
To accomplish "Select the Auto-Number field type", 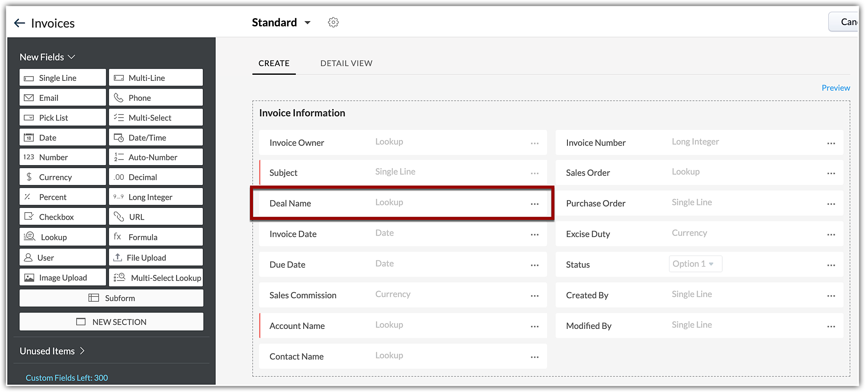I will click(156, 157).
